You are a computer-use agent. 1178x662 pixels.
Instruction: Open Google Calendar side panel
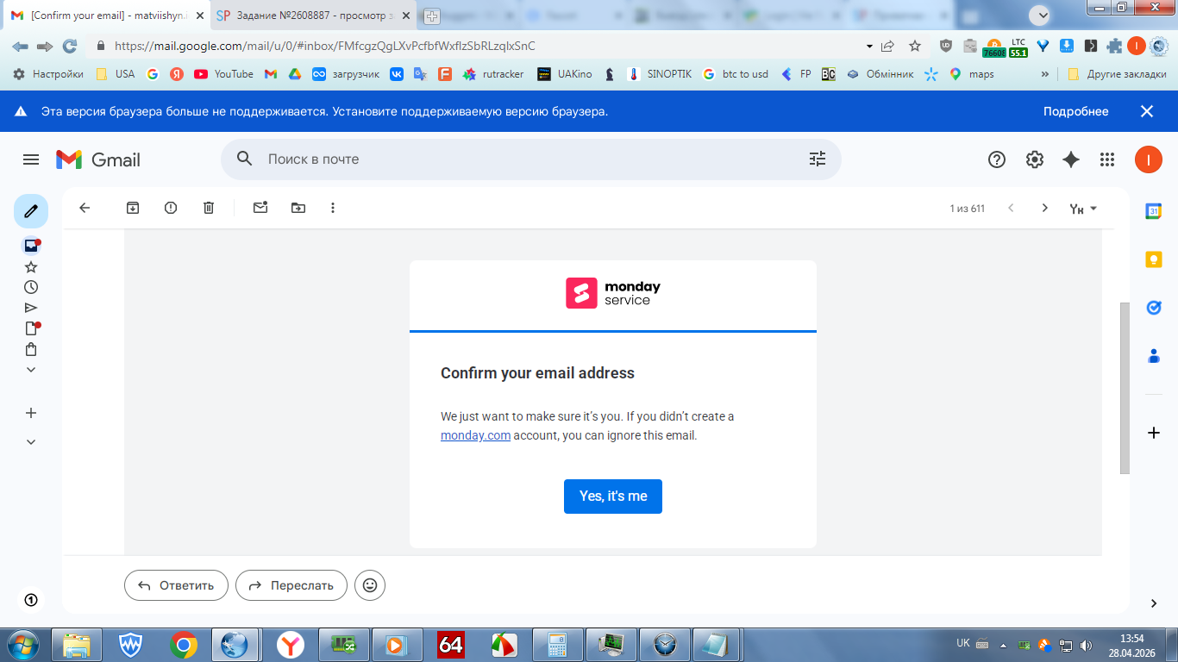[x=1154, y=211]
